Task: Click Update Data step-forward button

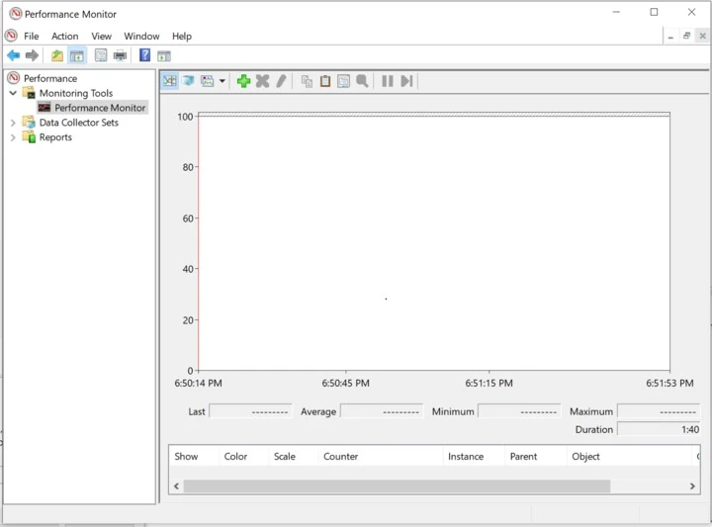Action: pyautogui.click(x=406, y=81)
